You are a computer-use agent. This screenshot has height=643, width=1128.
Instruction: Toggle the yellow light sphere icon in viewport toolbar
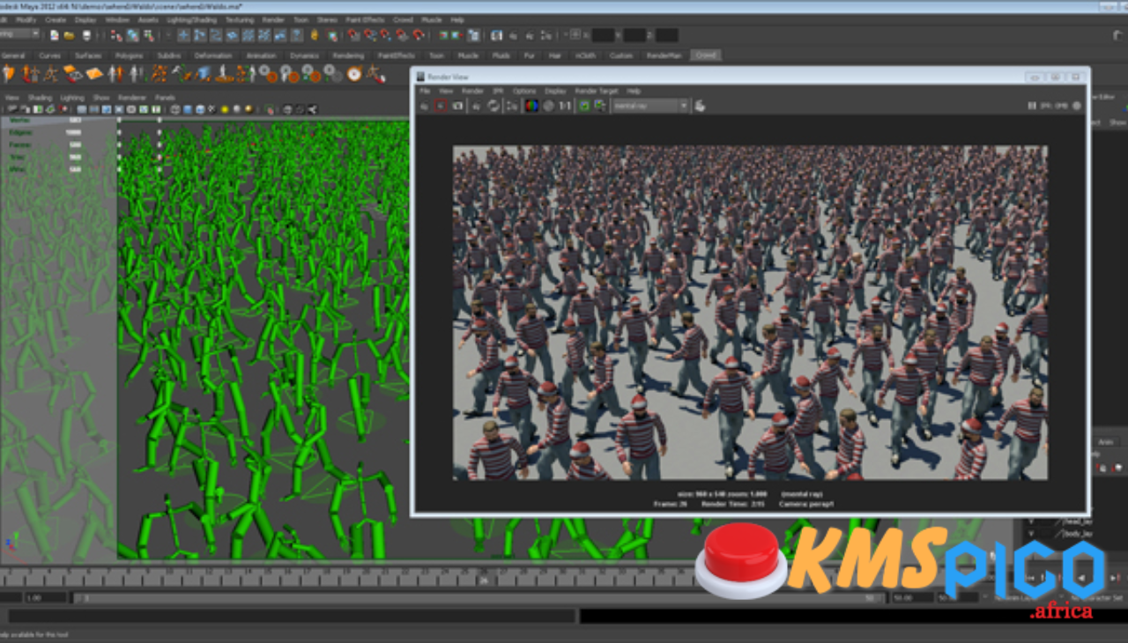[225, 109]
